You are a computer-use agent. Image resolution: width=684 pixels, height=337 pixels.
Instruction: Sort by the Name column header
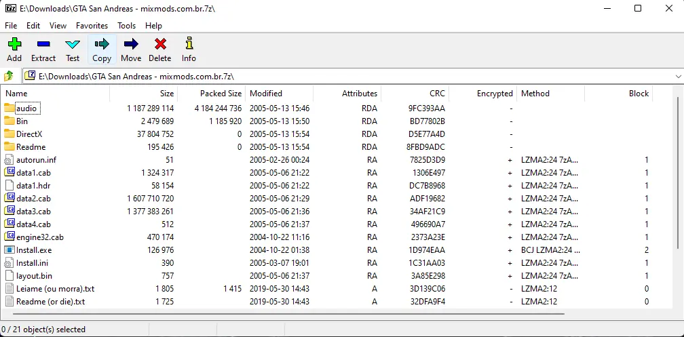(56, 94)
